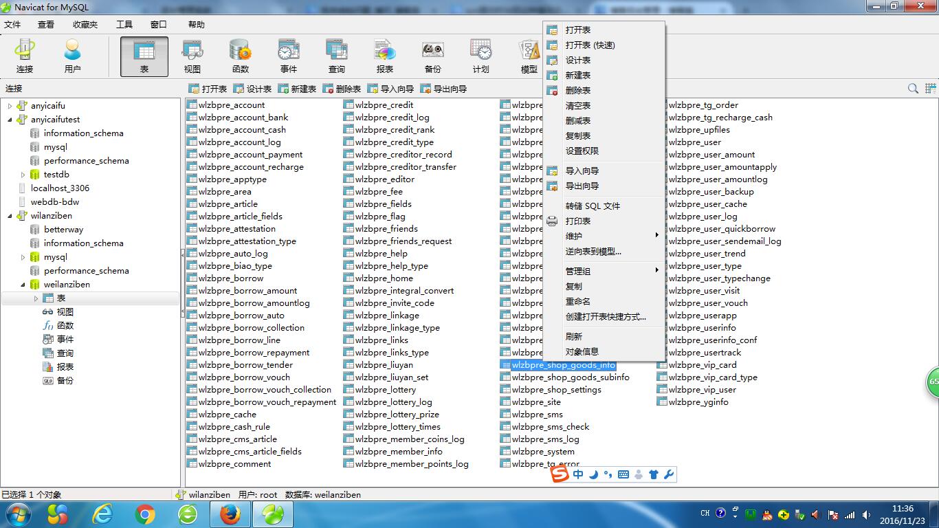The width and height of the screenshot is (939, 528).
Task: Select the 表 (Table) toolbar button
Action: point(144,56)
